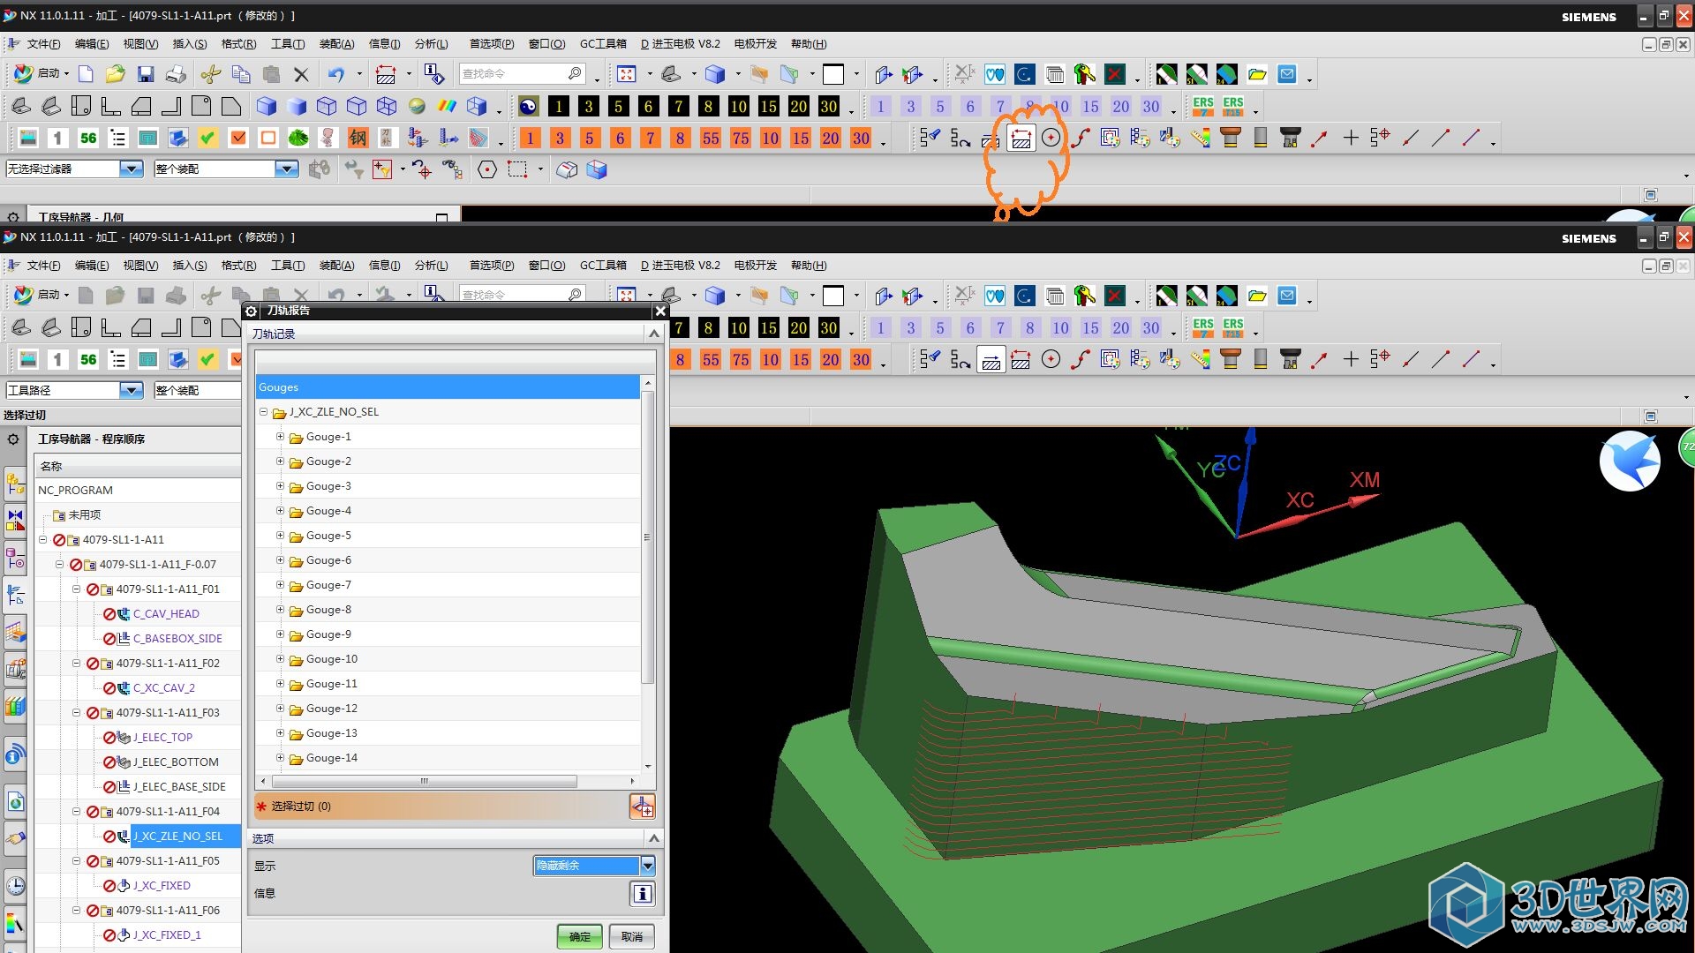
Task: Open the HD3D info sidebar tab
Action: (x=15, y=755)
